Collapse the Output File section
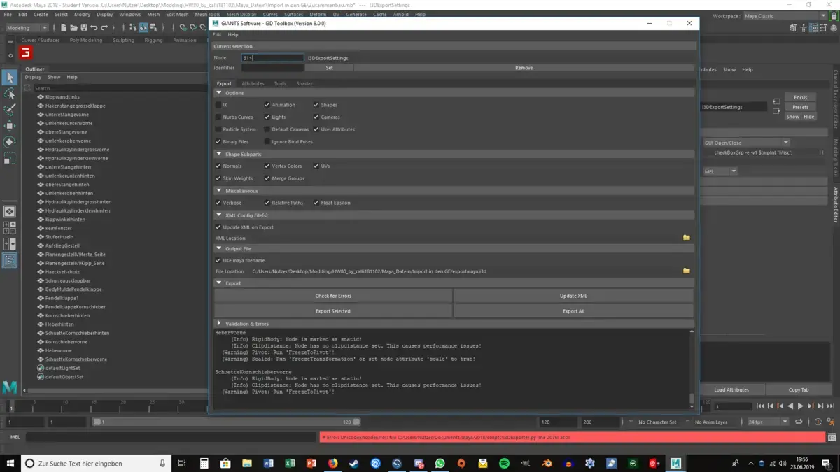This screenshot has width=840, height=472. pyautogui.click(x=219, y=248)
